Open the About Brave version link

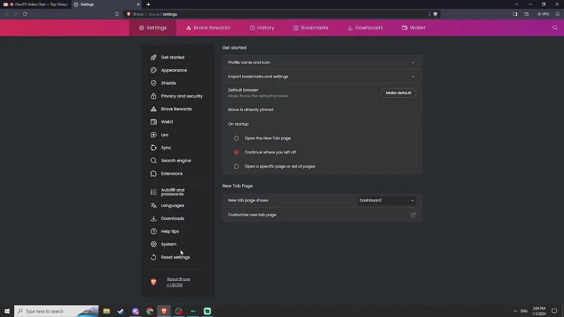coord(178,282)
